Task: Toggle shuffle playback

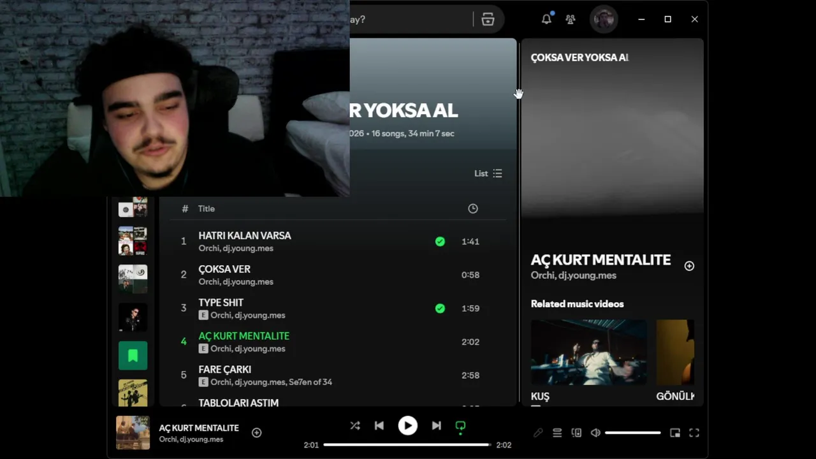Action: point(355,426)
